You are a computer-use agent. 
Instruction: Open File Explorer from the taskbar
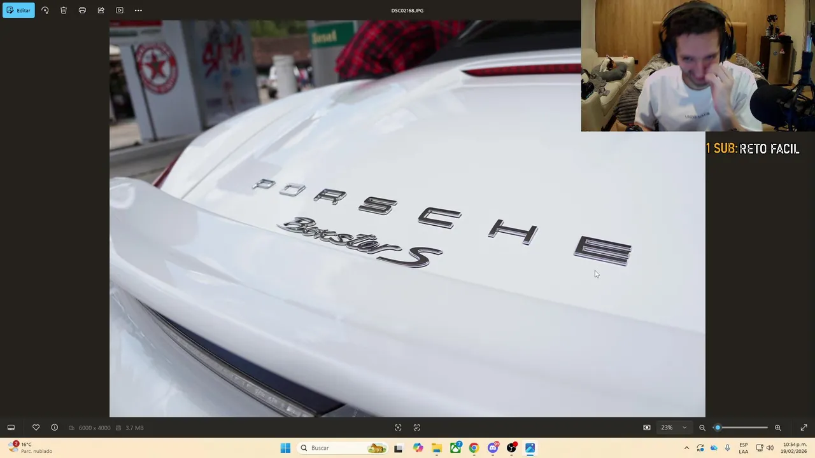point(437,448)
